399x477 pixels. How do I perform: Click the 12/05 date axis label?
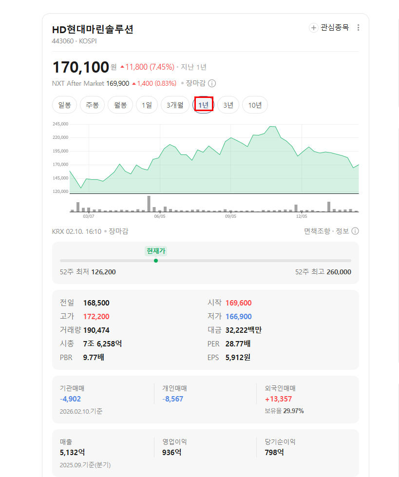click(302, 216)
